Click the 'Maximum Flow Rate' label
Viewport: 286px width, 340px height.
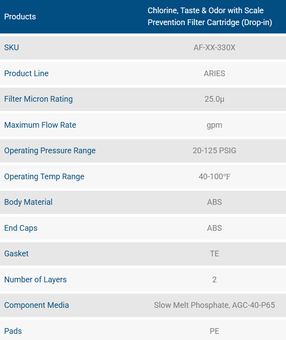point(40,125)
